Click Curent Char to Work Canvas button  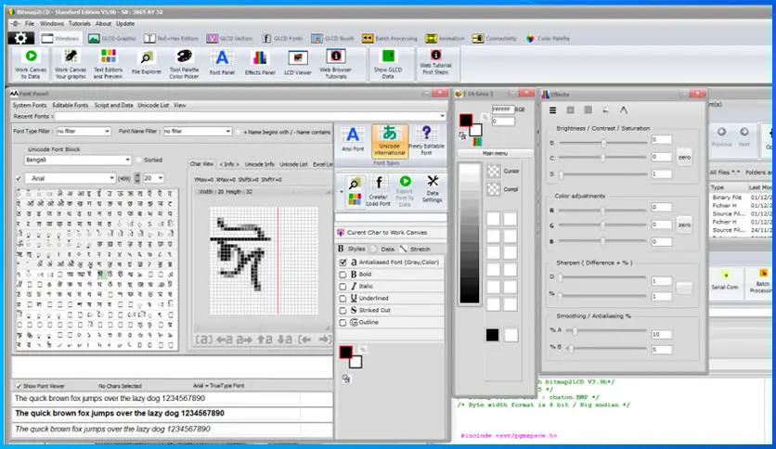point(391,233)
